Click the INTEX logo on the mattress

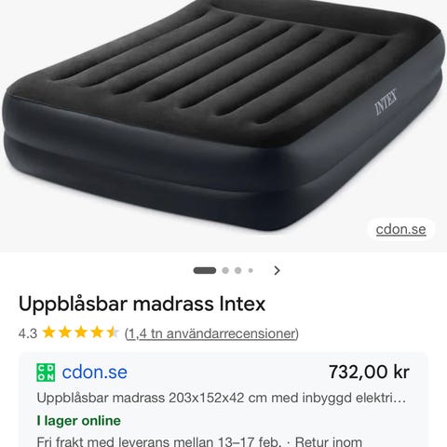[386, 102]
